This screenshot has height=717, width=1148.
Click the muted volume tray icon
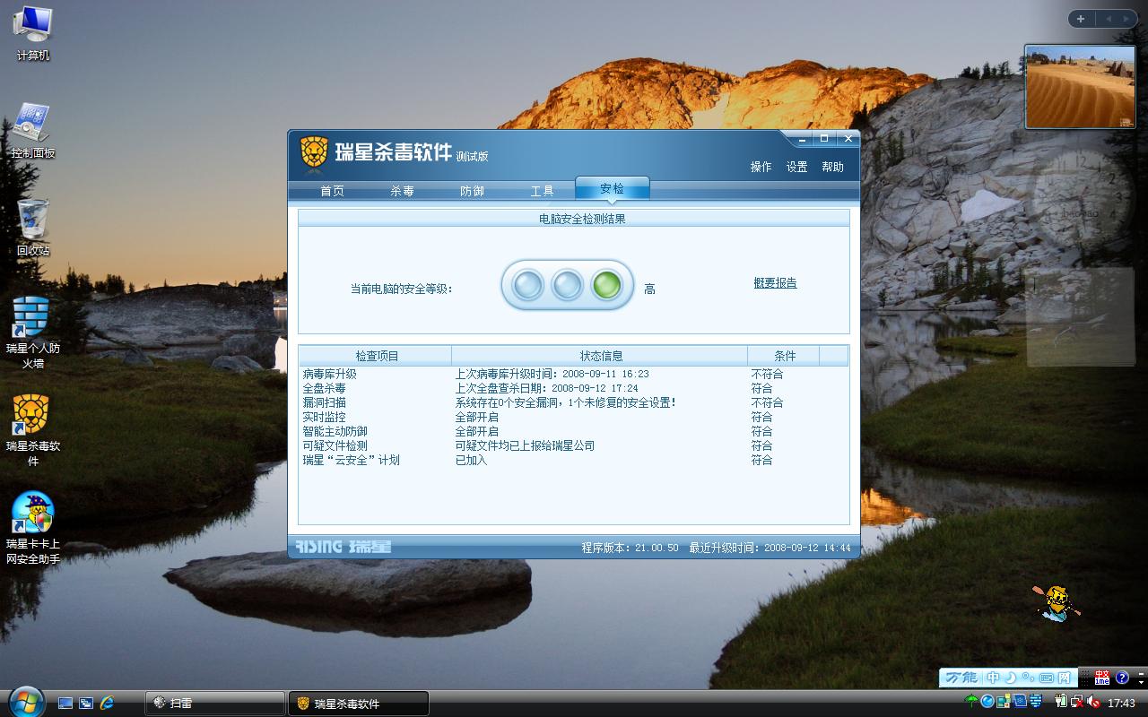point(1093,701)
